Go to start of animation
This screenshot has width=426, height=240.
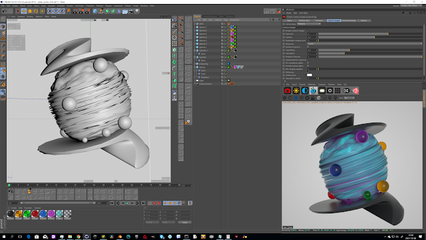(x=112, y=203)
